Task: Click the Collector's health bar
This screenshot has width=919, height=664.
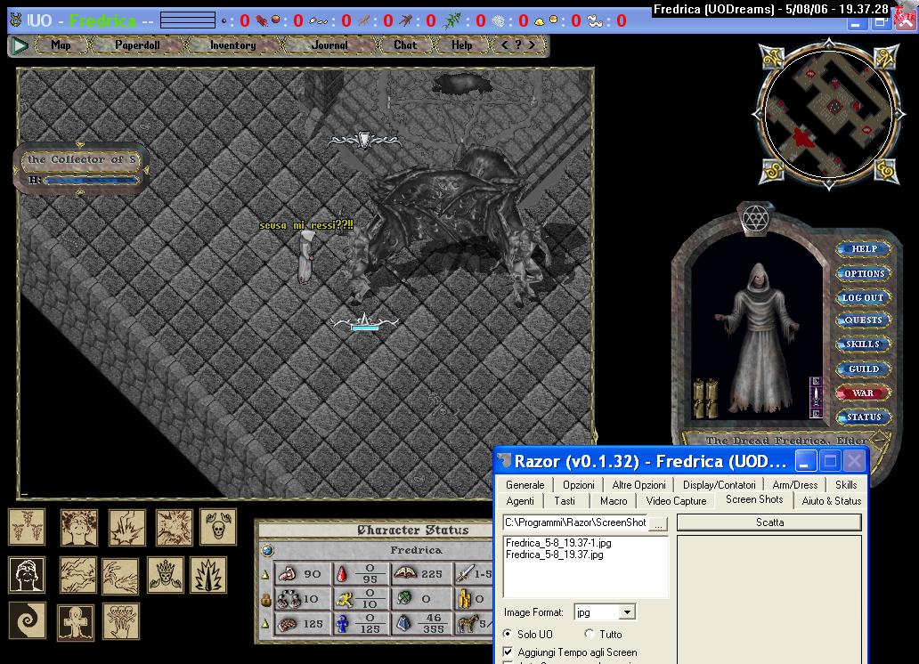Action: pos(88,180)
